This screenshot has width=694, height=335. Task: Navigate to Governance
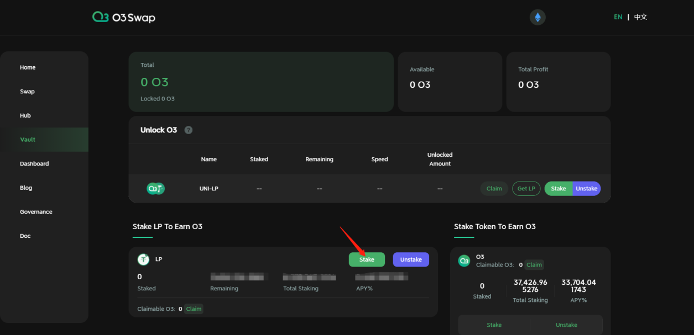click(36, 212)
